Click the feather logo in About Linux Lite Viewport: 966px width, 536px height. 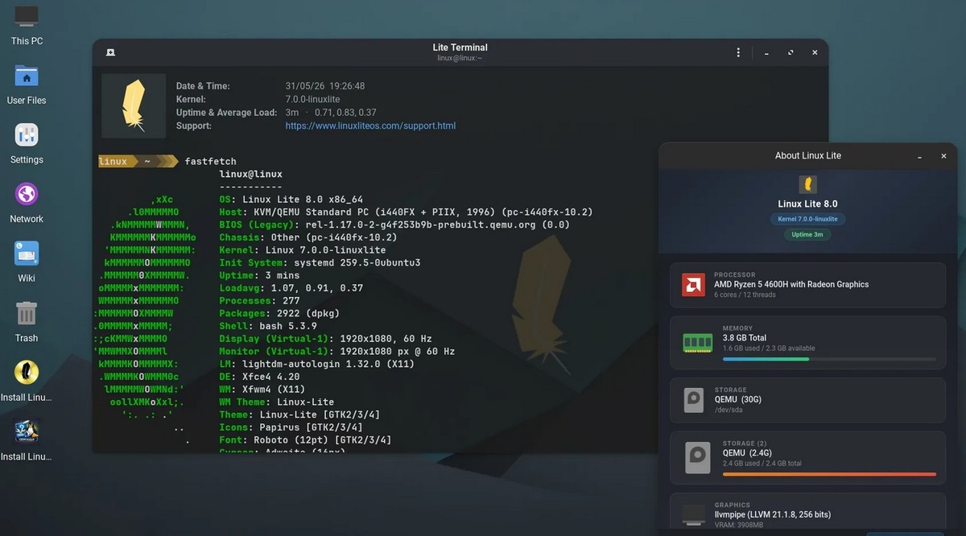tap(807, 184)
